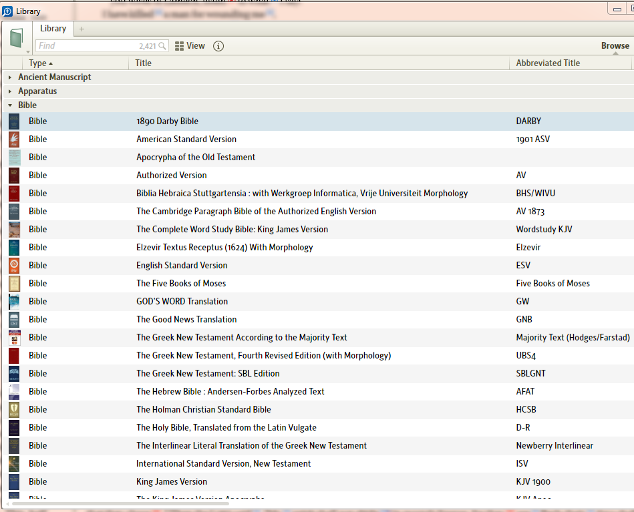Click the Browse button

point(615,45)
